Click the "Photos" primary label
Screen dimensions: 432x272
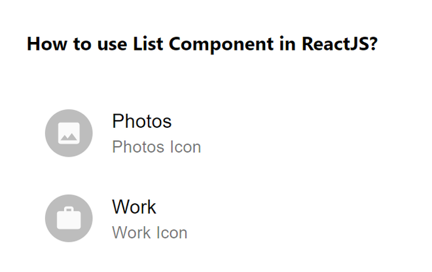tap(141, 121)
